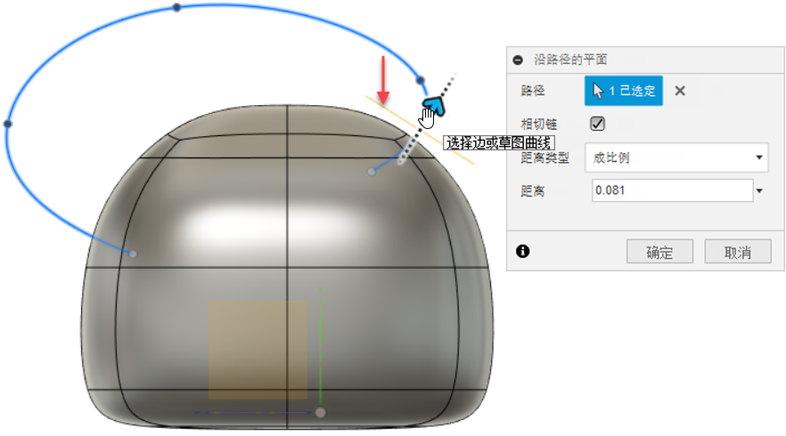
Task: Select the leftmost spline point on curve
Action: click(7, 124)
